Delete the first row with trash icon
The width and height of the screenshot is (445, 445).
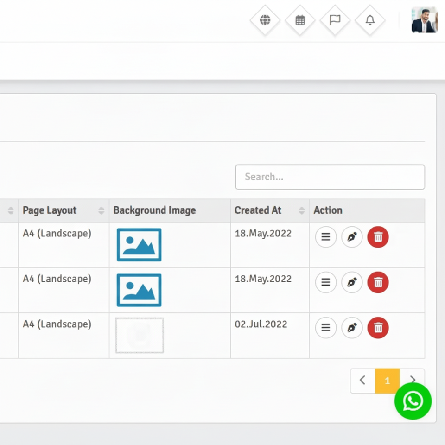click(x=378, y=237)
